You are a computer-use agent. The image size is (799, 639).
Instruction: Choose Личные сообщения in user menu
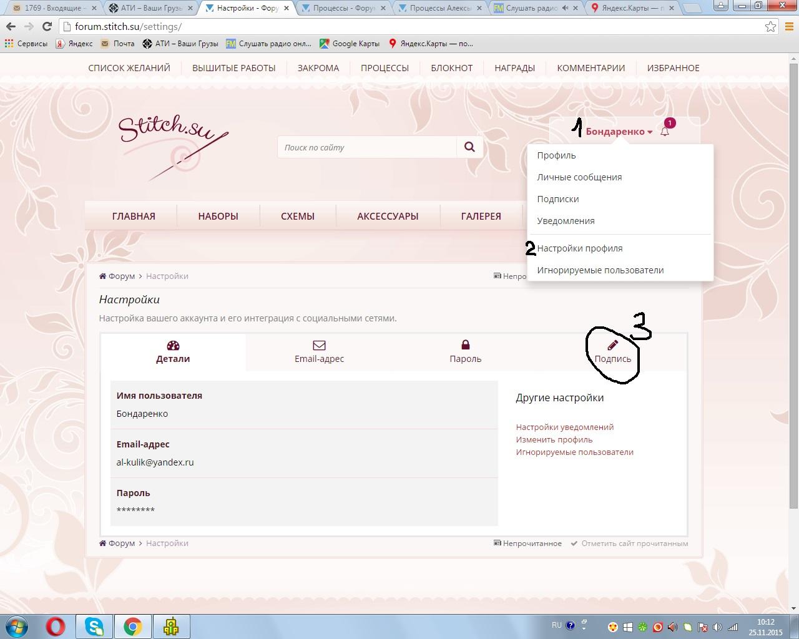(579, 177)
